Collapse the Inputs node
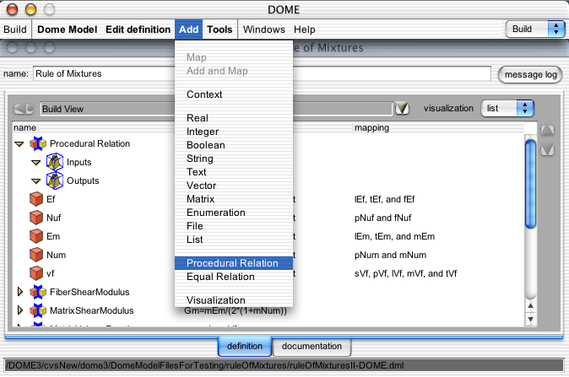 click(x=36, y=163)
